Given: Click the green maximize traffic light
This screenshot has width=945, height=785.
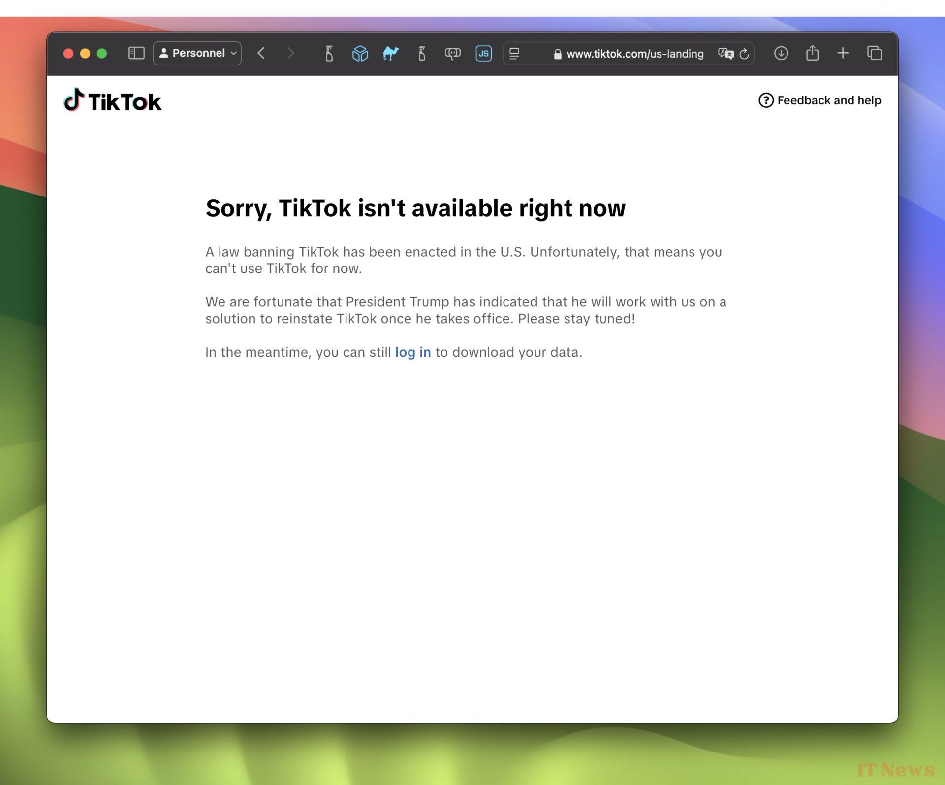Looking at the screenshot, I should pyautogui.click(x=102, y=53).
